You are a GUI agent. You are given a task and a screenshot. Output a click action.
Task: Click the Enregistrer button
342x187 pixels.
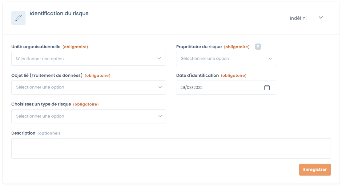(315, 170)
